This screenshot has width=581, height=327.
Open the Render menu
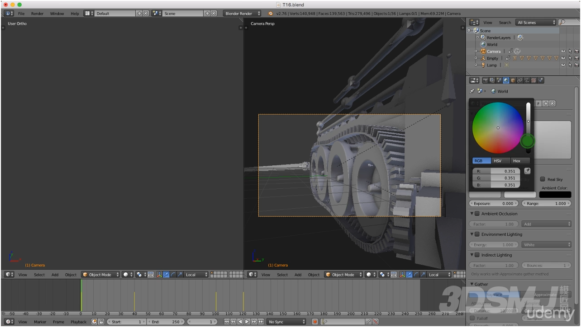pyautogui.click(x=37, y=14)
